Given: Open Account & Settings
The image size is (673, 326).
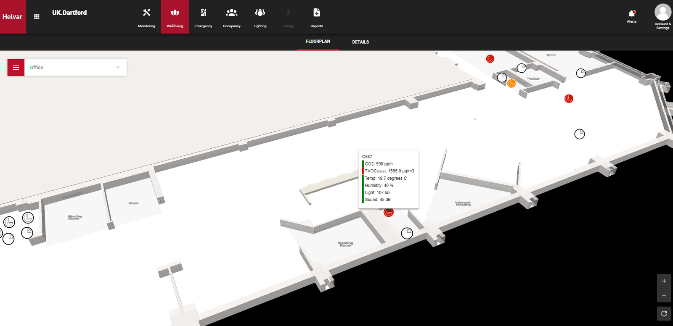Looking at the screenshot, I should click(662, 17).
